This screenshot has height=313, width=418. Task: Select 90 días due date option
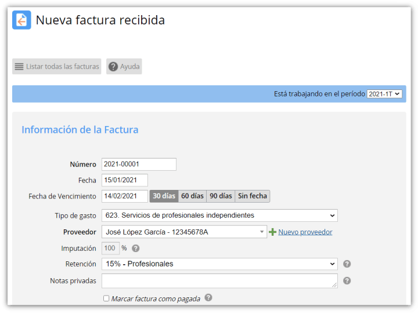tap(221, 196)
